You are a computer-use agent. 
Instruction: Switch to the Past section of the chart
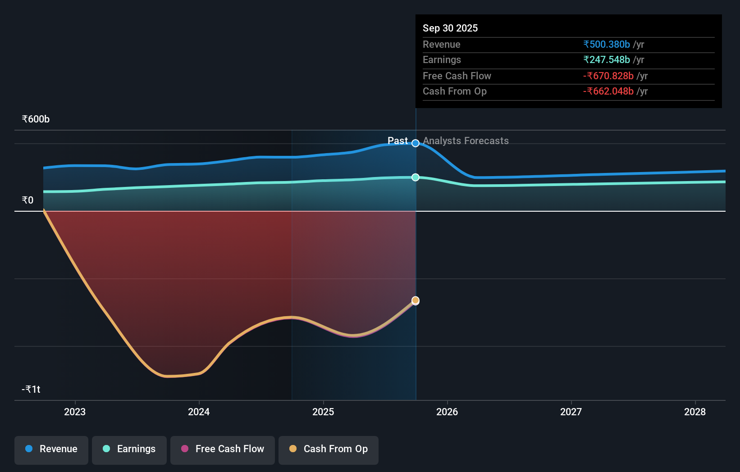pos(398,141)
